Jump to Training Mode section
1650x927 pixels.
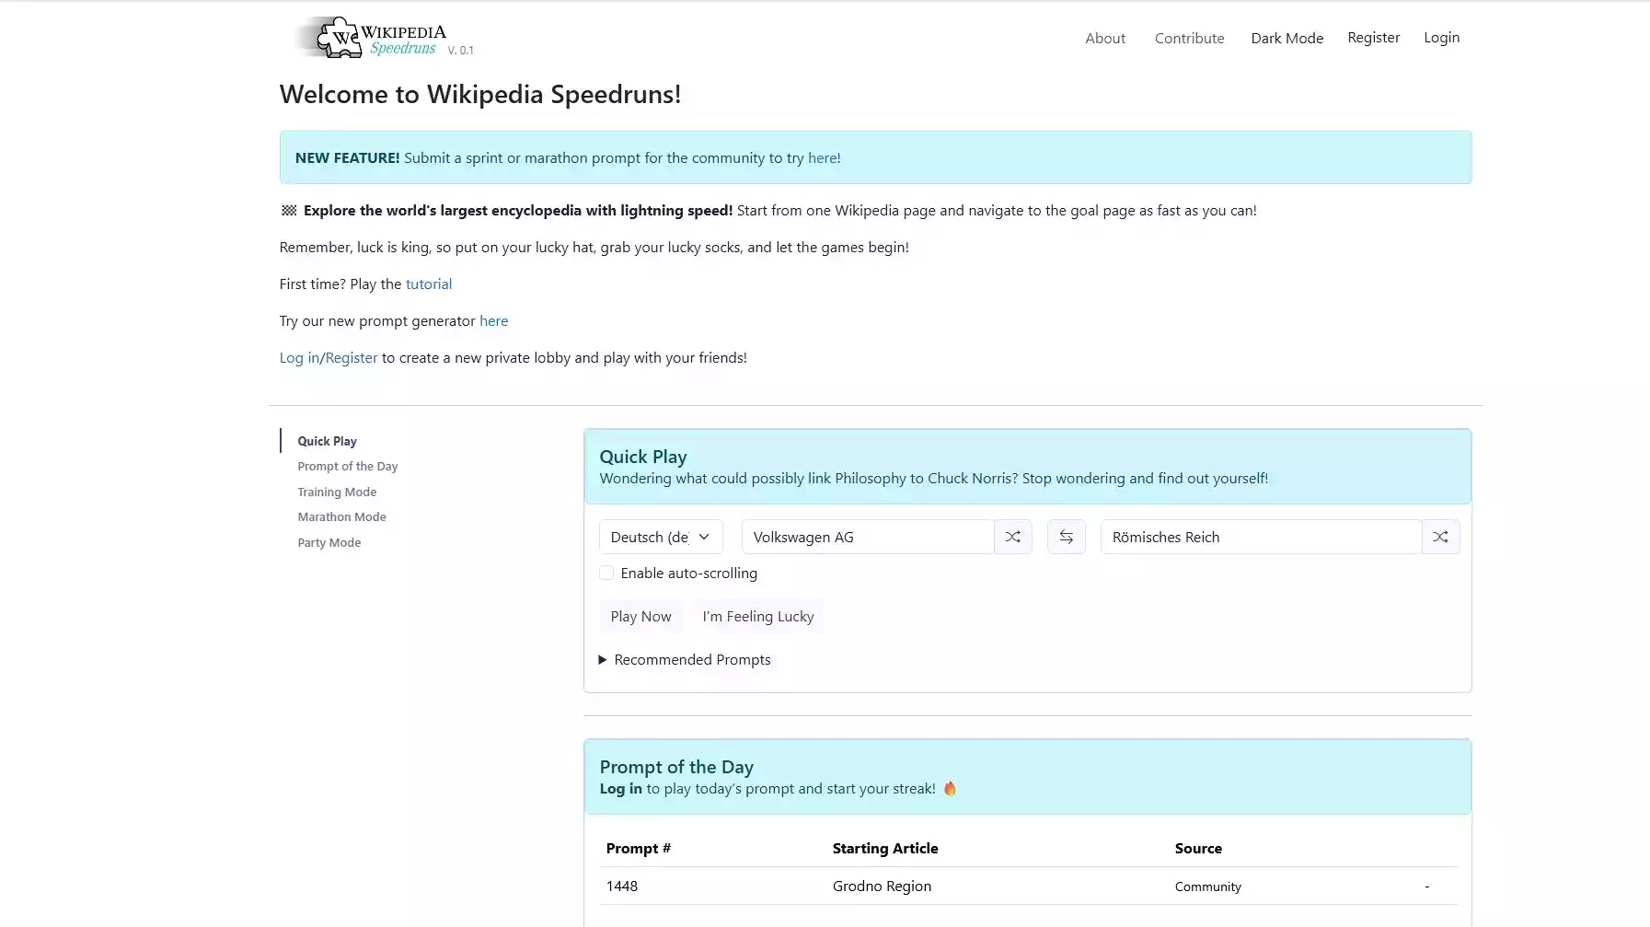[x=337, y=492]
